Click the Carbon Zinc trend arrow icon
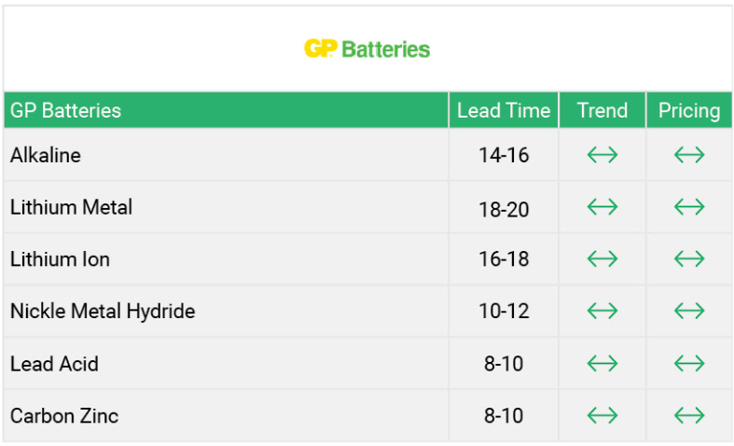 602,415
